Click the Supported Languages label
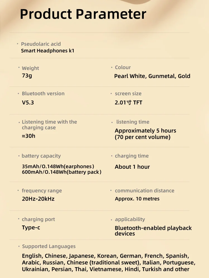 click(x=49, y=246)
